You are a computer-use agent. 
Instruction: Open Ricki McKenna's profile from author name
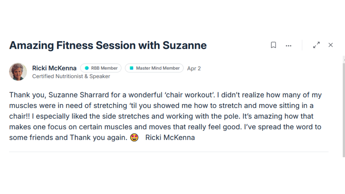click(x=54, y=68)
